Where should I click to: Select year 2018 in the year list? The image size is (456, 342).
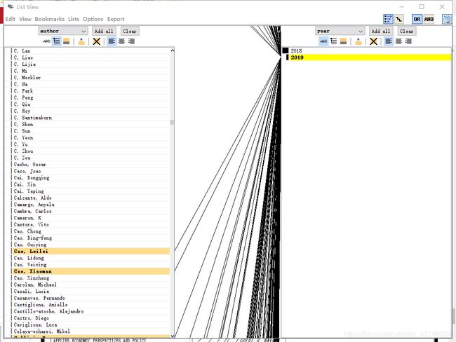point(366,51)
